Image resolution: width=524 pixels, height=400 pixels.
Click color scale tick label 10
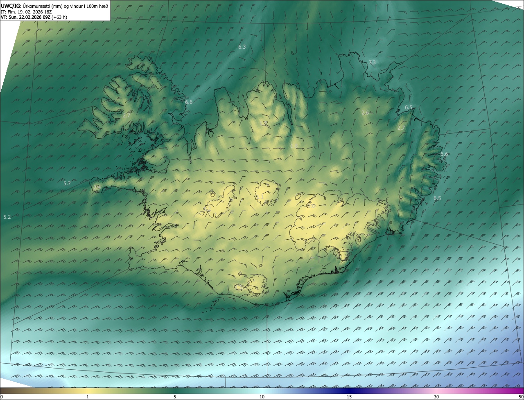click(262, 397)
